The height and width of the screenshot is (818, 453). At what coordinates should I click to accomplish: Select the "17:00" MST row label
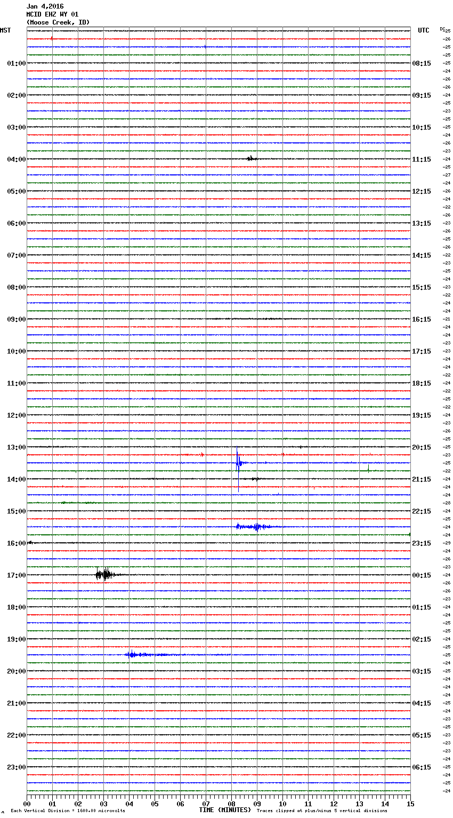(17, 575)
